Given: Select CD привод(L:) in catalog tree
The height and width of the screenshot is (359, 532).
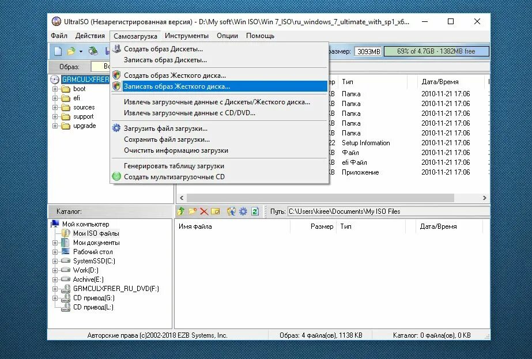Looking at the screenshot, I should (x=93, y=307).
